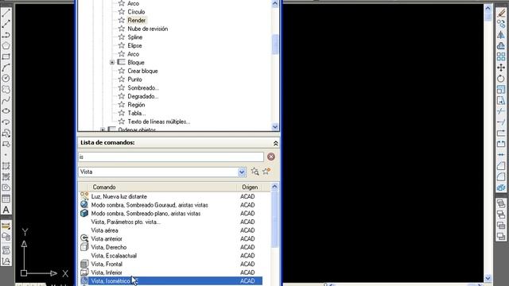Select the Arc tool in Draw toolbar
This screenshot has height=286, width=509.
click(x=6, y=68)
